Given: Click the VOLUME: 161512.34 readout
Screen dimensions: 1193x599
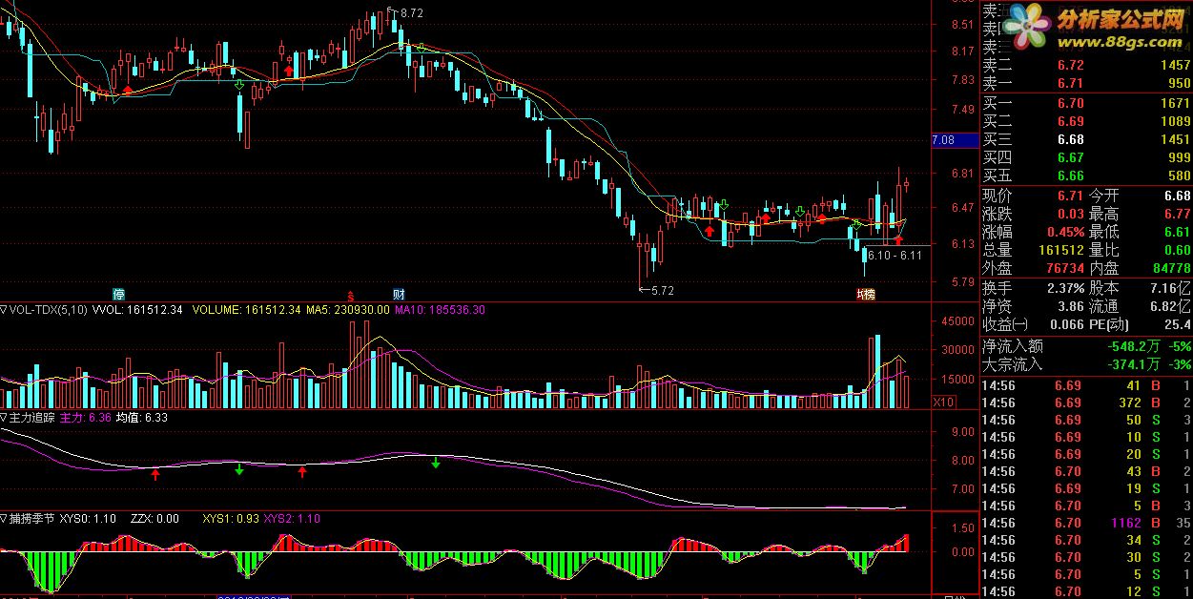Looking at the screenshot, I should pos(245,310).
